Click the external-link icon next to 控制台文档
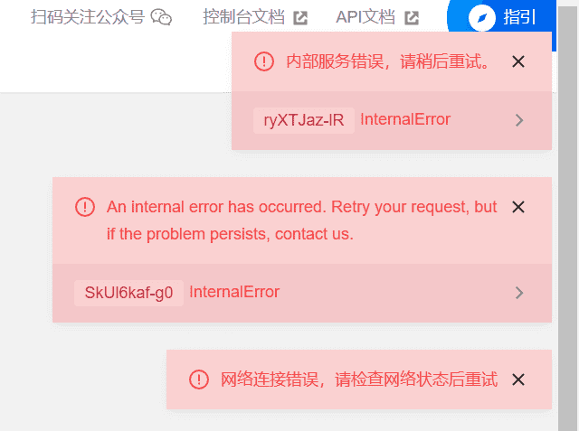The image size is (579, 431). click(x=300, y=18)
